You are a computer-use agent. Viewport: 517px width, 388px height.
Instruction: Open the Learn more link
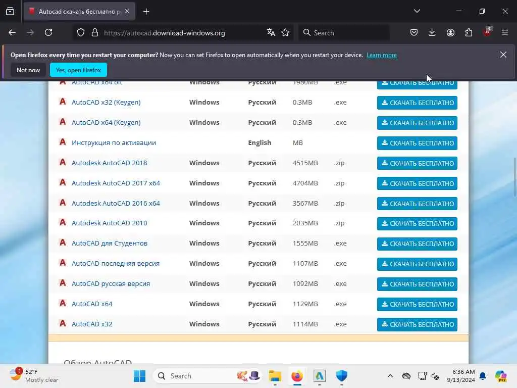pos(382,55)
